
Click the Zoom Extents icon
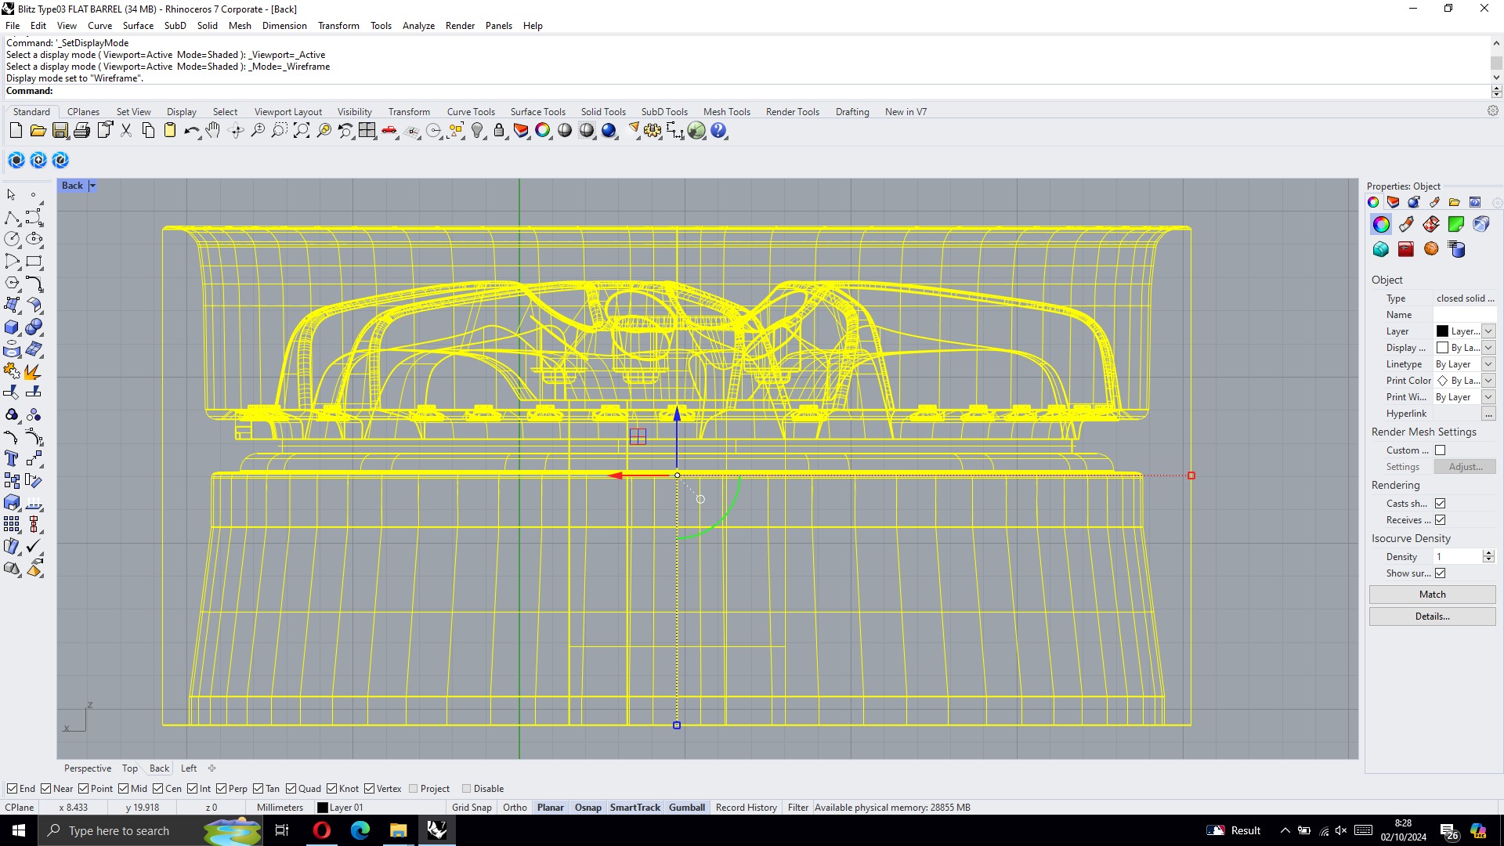point(302,131)
